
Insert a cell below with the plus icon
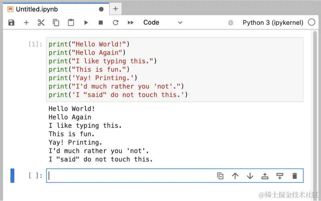click(x=26, y=22)
